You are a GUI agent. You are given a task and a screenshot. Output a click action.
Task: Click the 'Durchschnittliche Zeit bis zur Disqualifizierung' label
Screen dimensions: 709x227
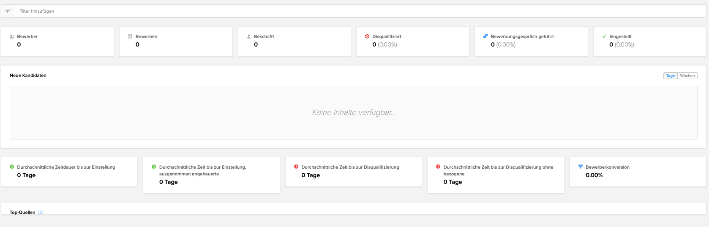pyautogui.click(x=350, y=167)
